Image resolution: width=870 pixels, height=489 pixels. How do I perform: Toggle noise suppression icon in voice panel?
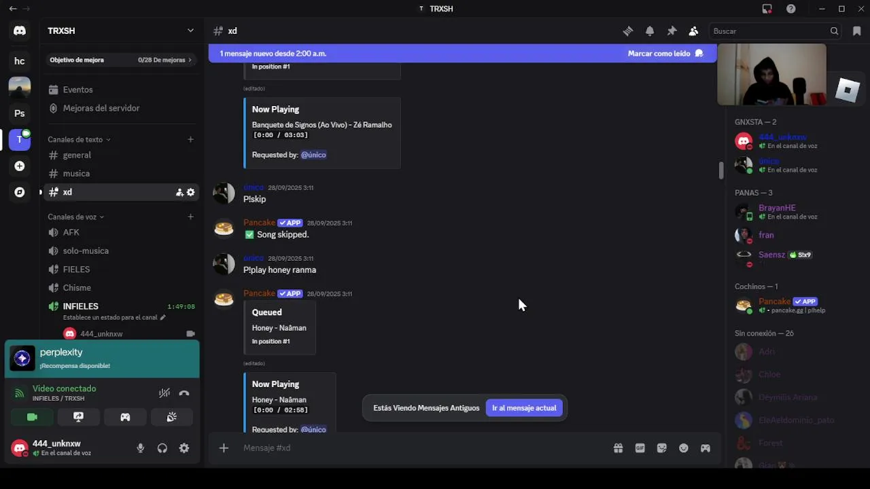click(x=164, y=393)
